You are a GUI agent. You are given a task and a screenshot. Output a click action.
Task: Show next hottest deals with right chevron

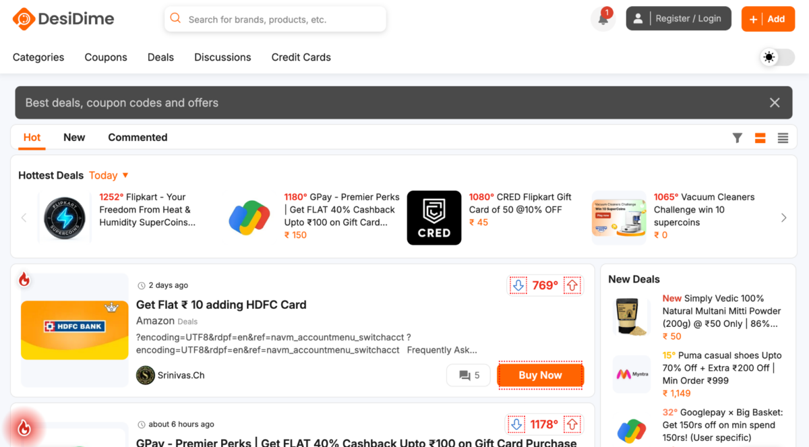click(783, 218)
